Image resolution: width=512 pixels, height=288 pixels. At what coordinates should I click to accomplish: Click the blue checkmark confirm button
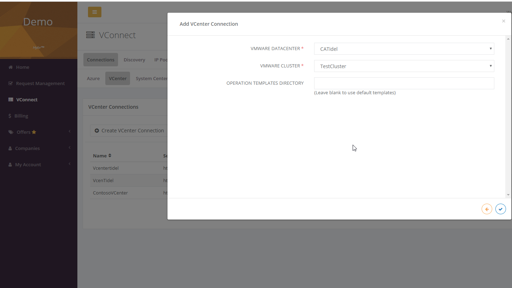pos(500,209)
